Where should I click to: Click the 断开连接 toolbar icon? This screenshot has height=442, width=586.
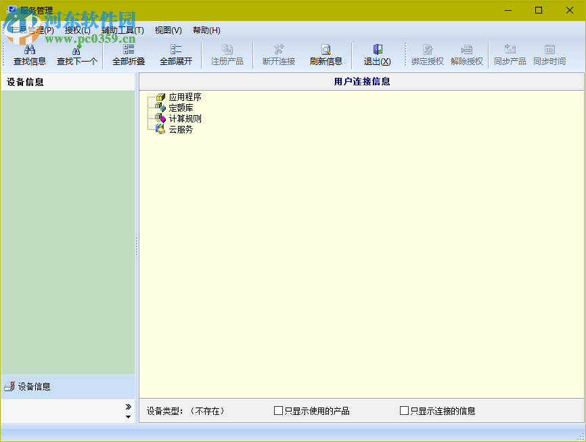279,49
